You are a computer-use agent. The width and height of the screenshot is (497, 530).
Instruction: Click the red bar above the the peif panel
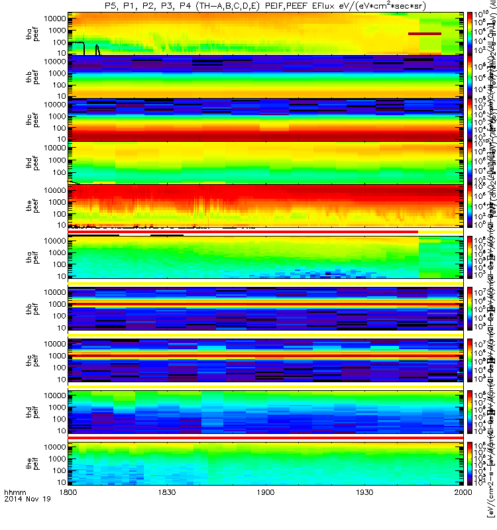(x=266, y=438)
